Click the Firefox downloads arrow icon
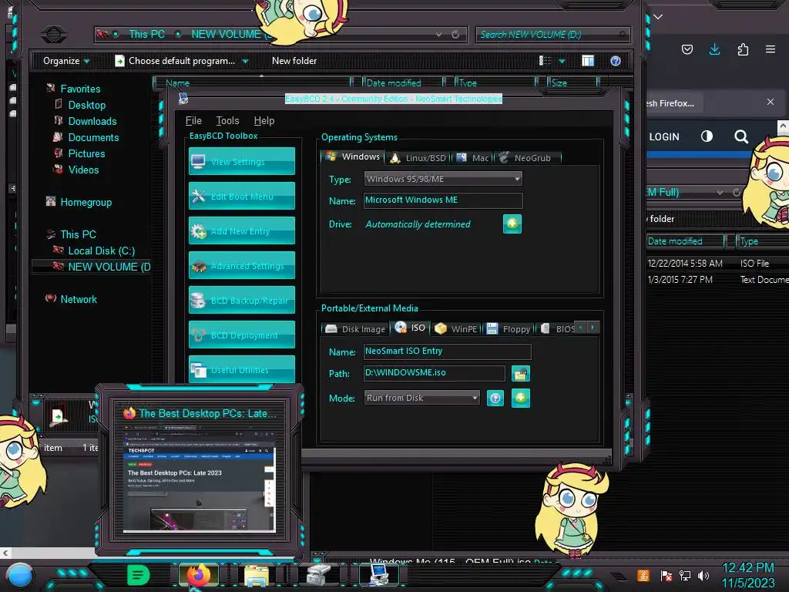The width and height of the screenshot is (789, 592). coord(714,49)
